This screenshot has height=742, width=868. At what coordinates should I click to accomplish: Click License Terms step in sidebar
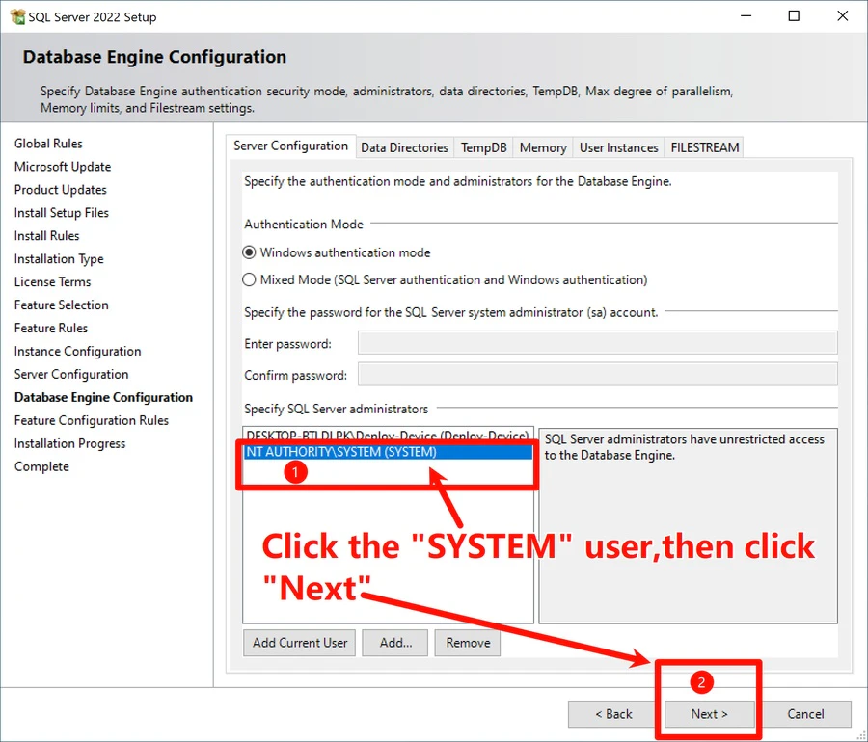[52, 282]
